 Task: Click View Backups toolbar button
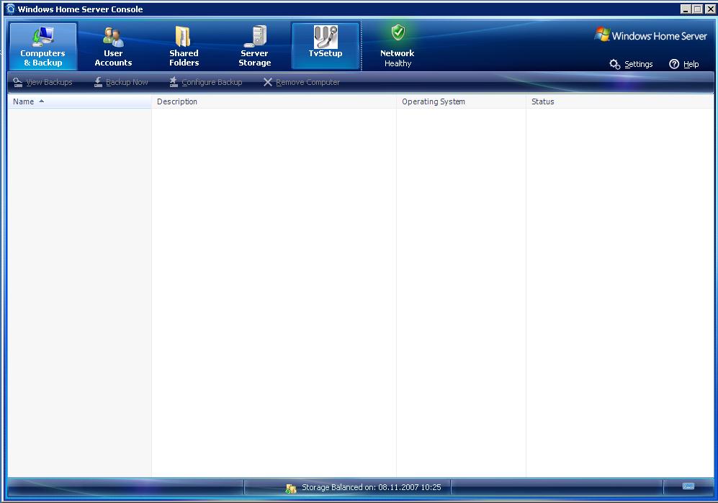coord(42,82)
